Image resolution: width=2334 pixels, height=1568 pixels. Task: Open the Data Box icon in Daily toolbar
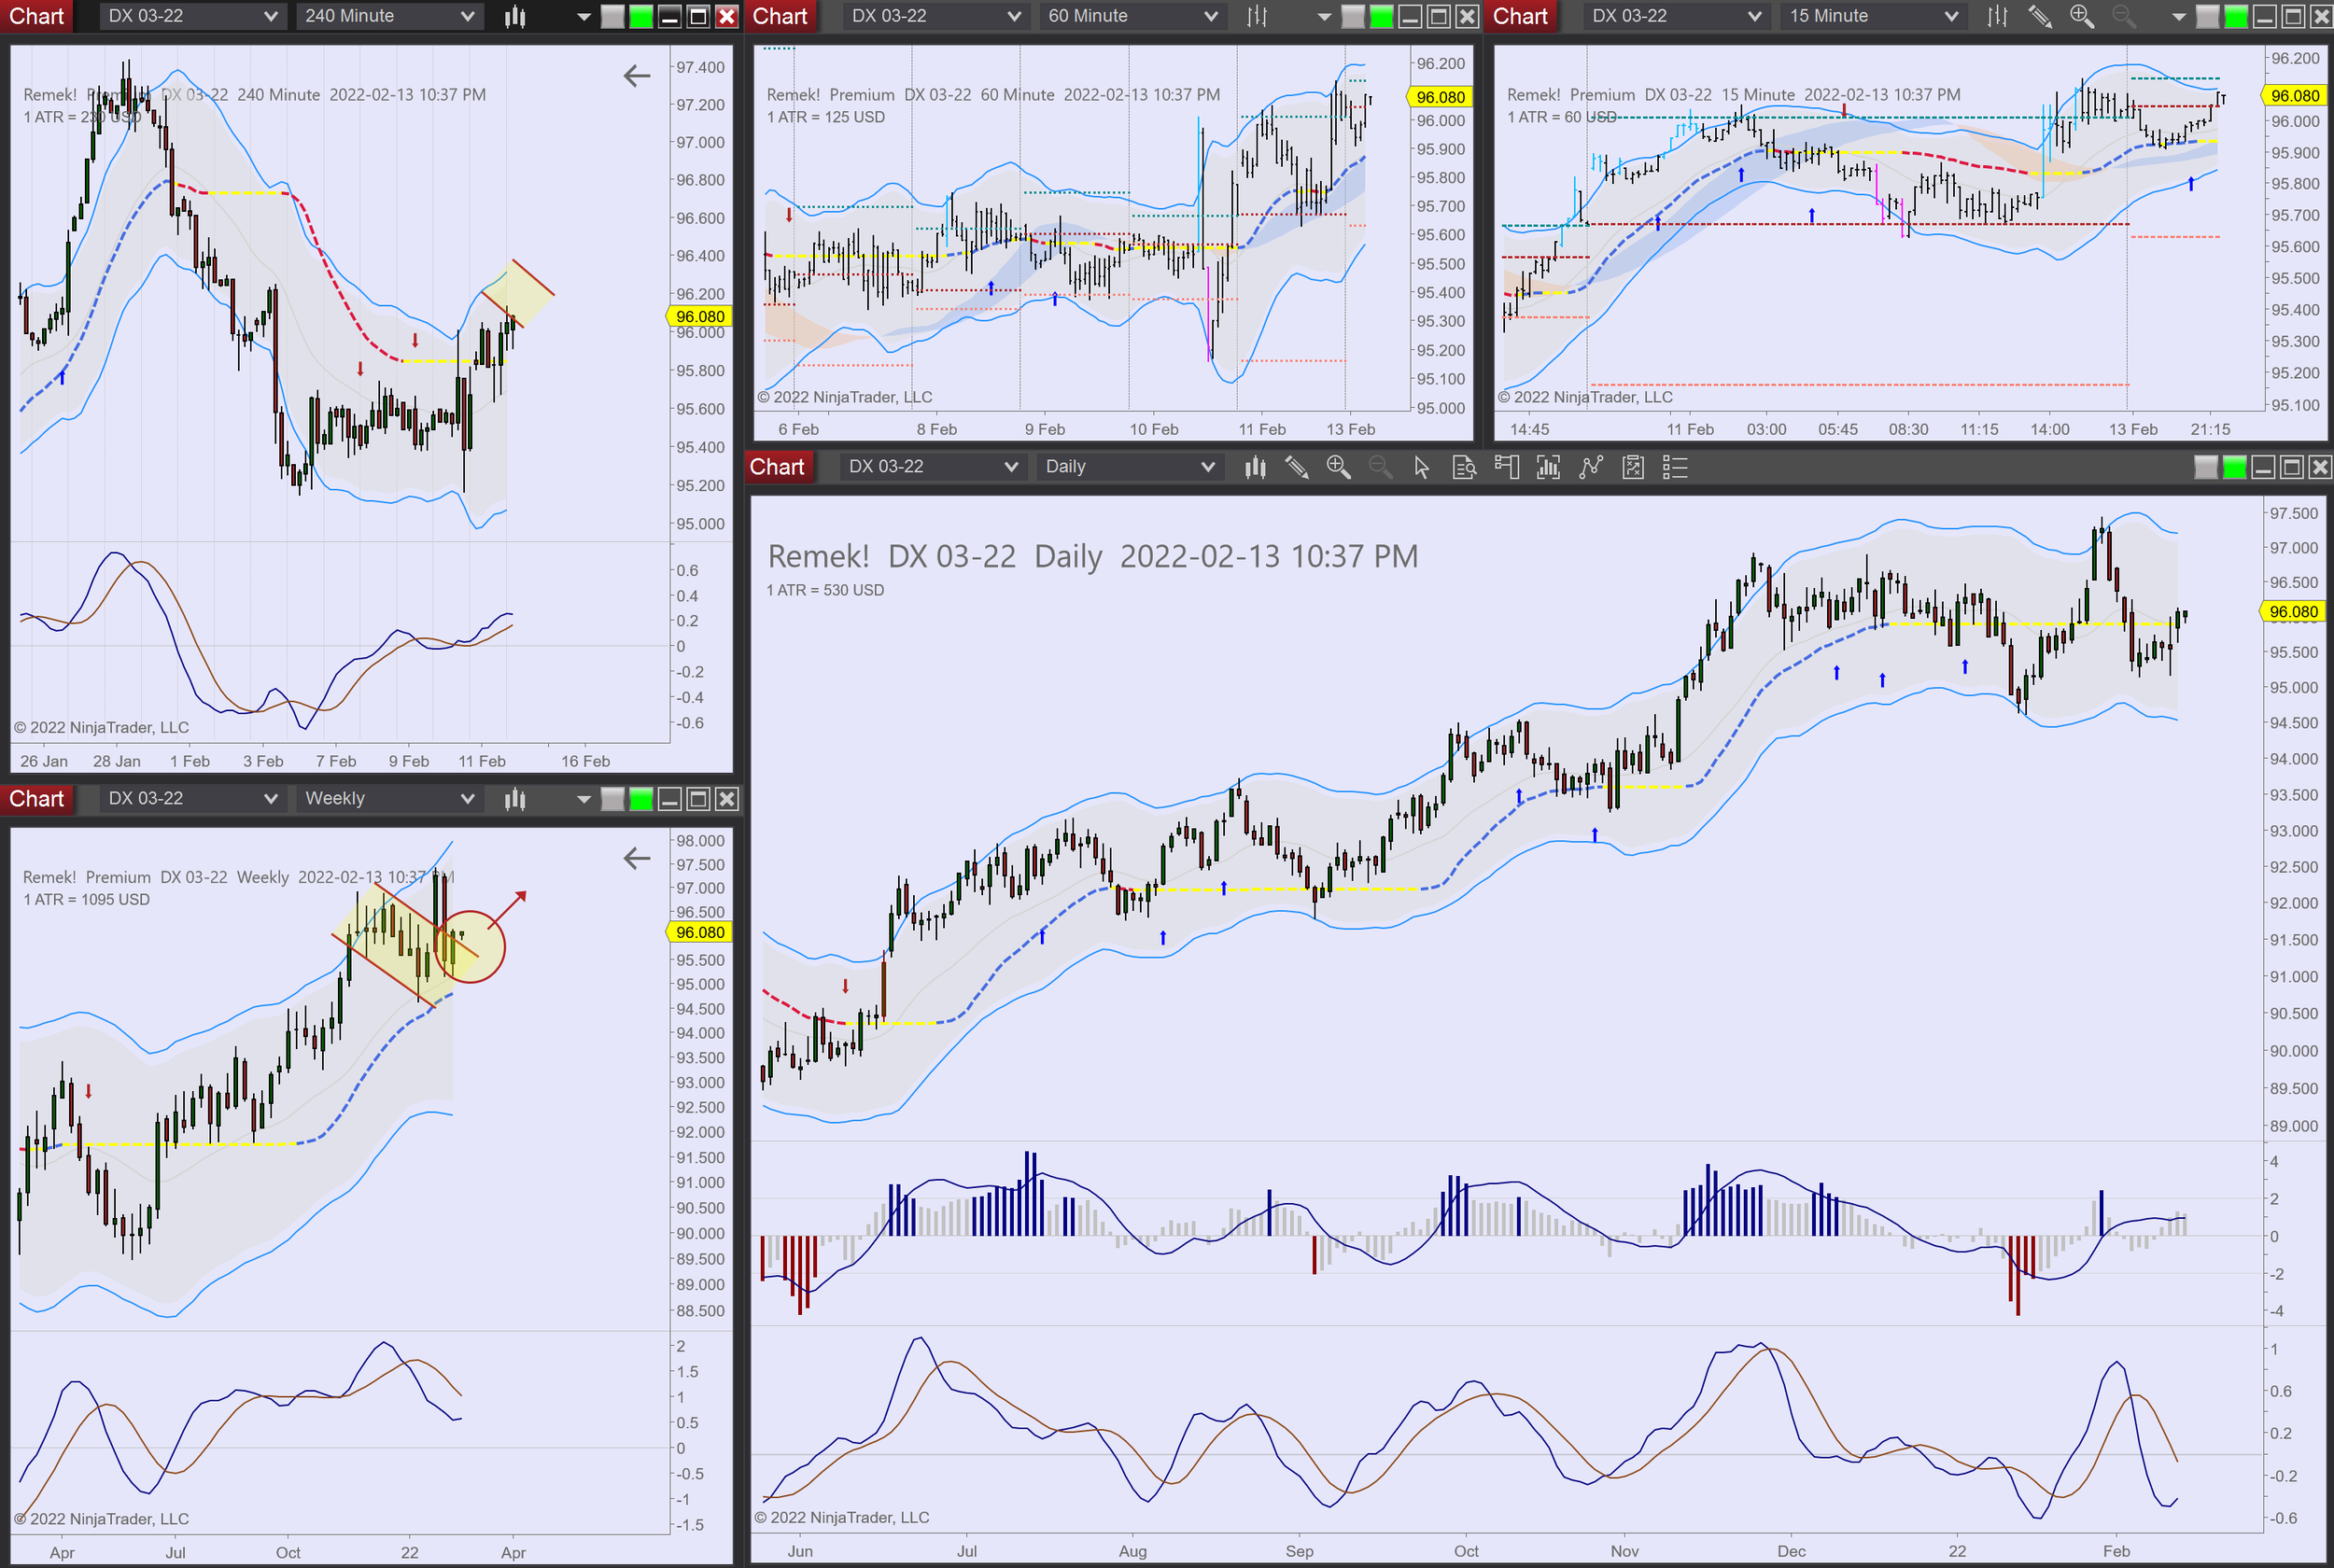1464,467
